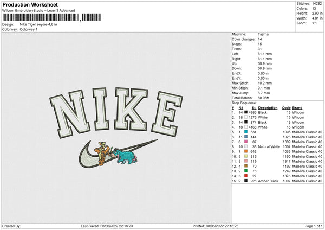
Task: Click the Tigger character on the swoosh
Action: click(x=102, y=153)
